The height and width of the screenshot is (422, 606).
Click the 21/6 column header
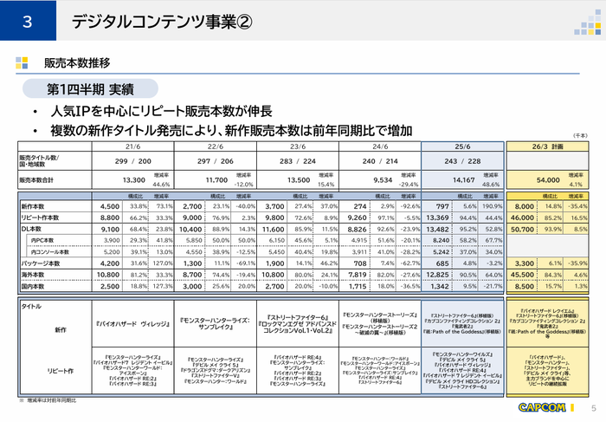(x=133, y=146)
